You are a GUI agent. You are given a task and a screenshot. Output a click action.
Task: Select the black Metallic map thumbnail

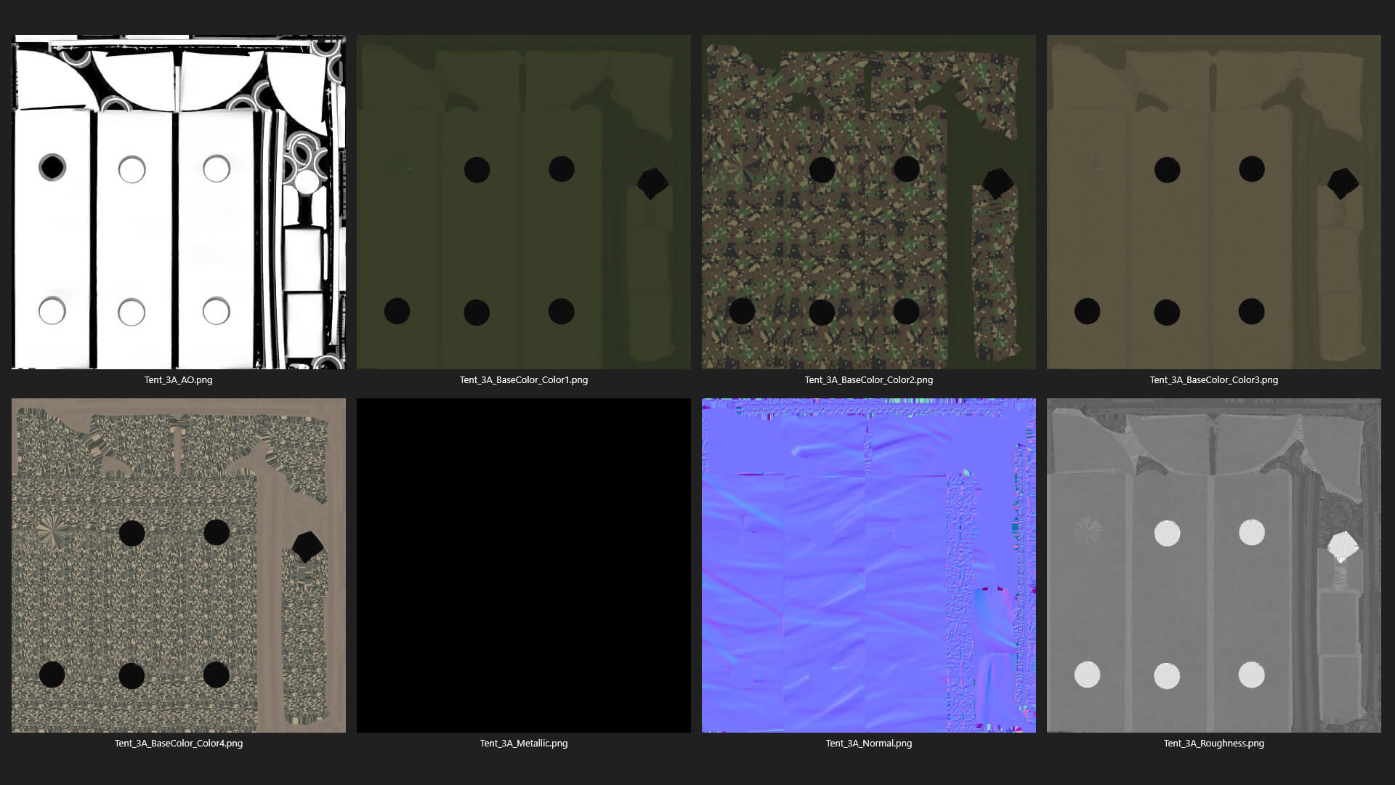pyautogui.click(x=523, y=565)
